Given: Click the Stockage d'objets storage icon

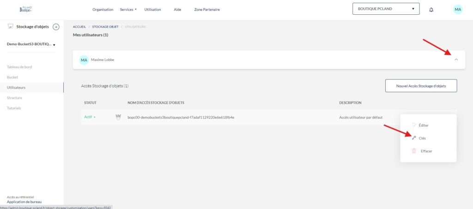Looking at the screenshot, I should pos(10,26).
